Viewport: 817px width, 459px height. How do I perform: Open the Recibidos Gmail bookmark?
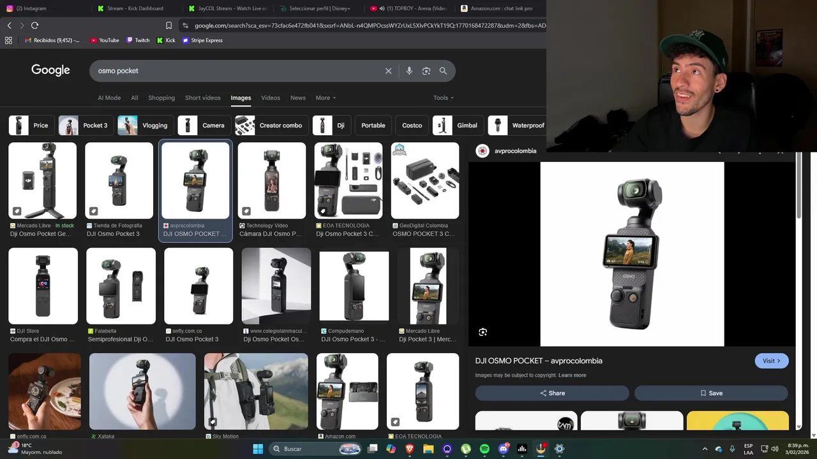point(52,40)
